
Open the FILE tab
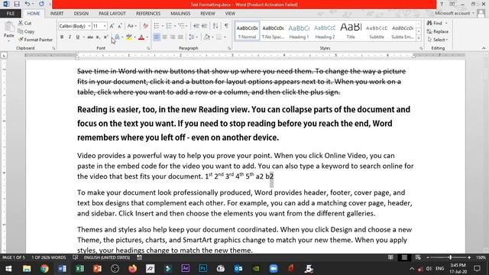pos(11,14)
